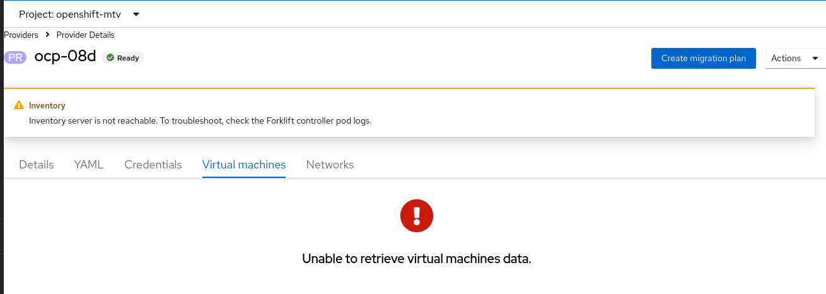Go back to Providers via breadcrumb
This screenshot has height=294, width=826.
coord(21,35)
